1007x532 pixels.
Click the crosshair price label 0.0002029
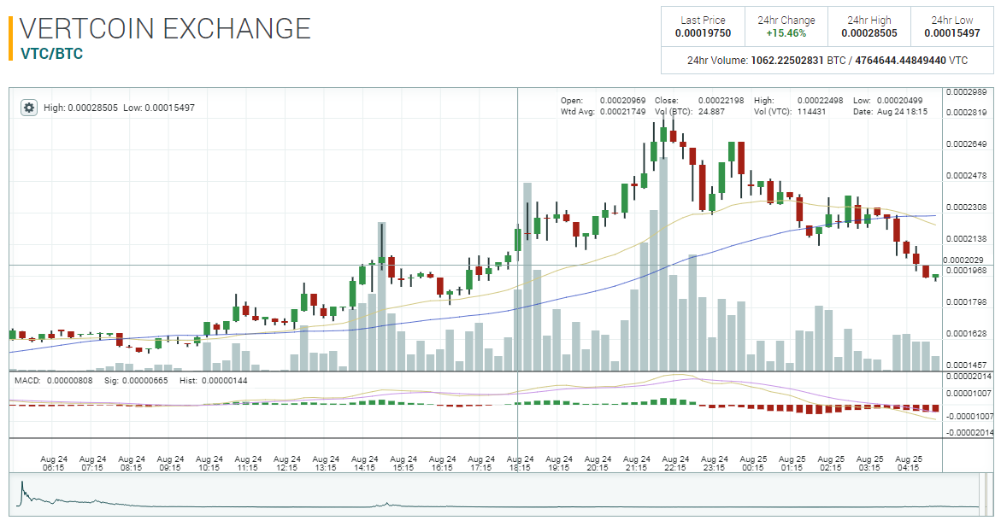(x=963, y=260)
